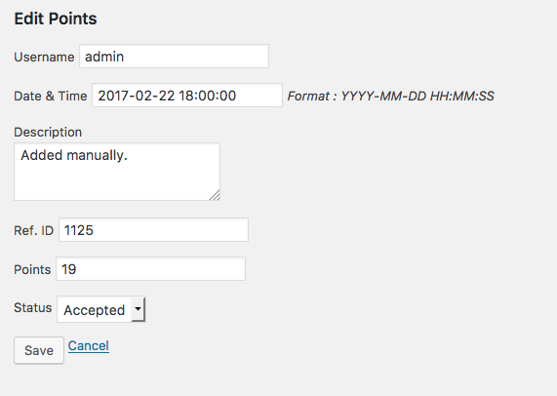
Task: Click the Points label
Action: click(x=32, y=269)
